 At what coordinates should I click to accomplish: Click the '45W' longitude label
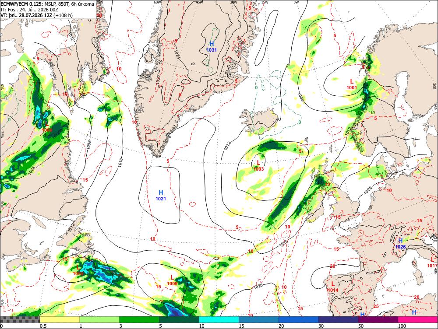pos(199,2)
